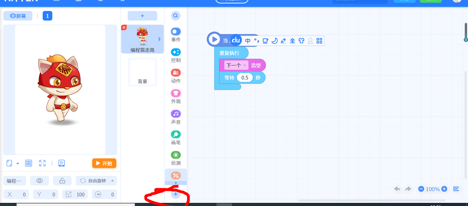Image resolution: width=468 pixels, height=206 pixels.
Task: Select the 编程猫走路 sprite thumbnail
Action: click(142, 39)
